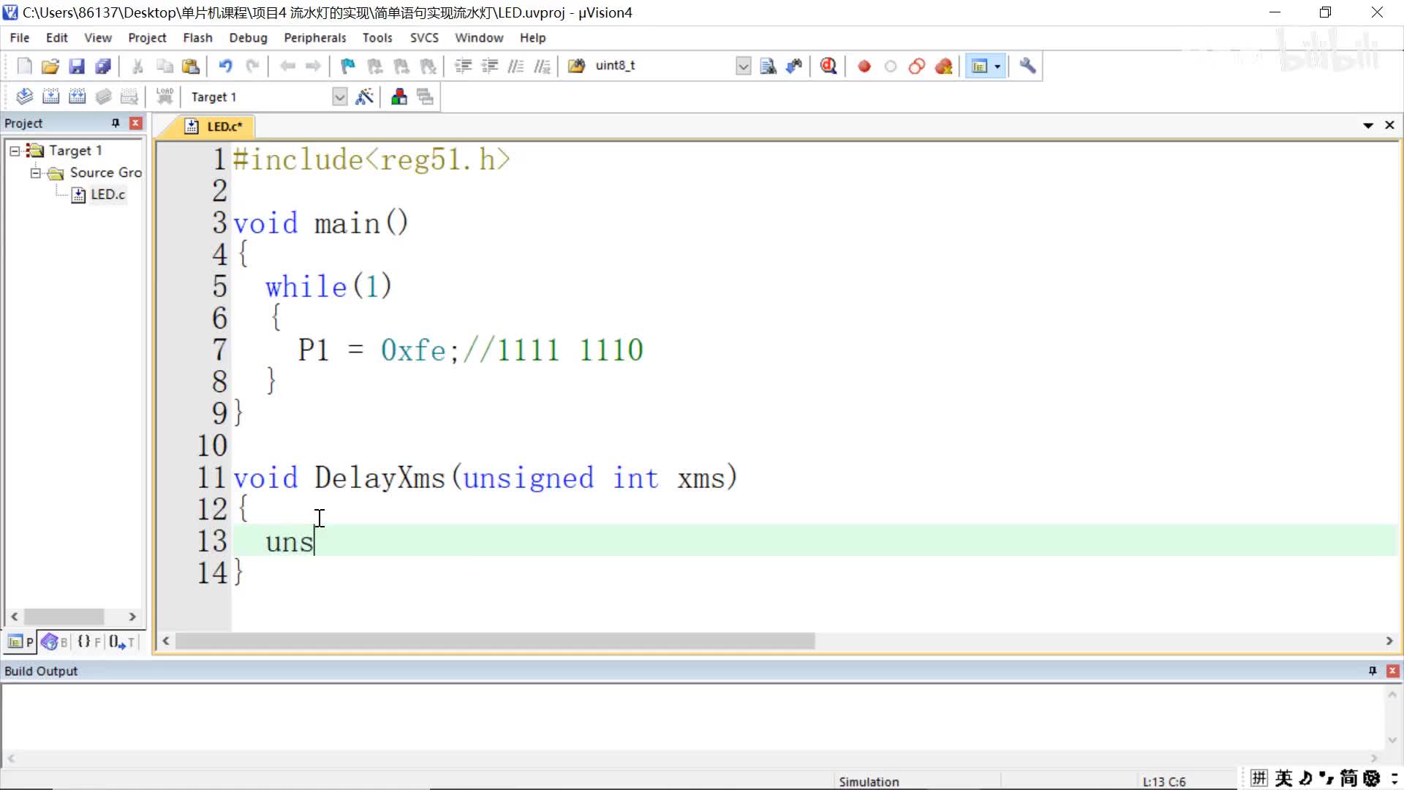Open the window layout dropdown arrow
This screenshot has height=790, width=1404.
(x=997, y=66)
